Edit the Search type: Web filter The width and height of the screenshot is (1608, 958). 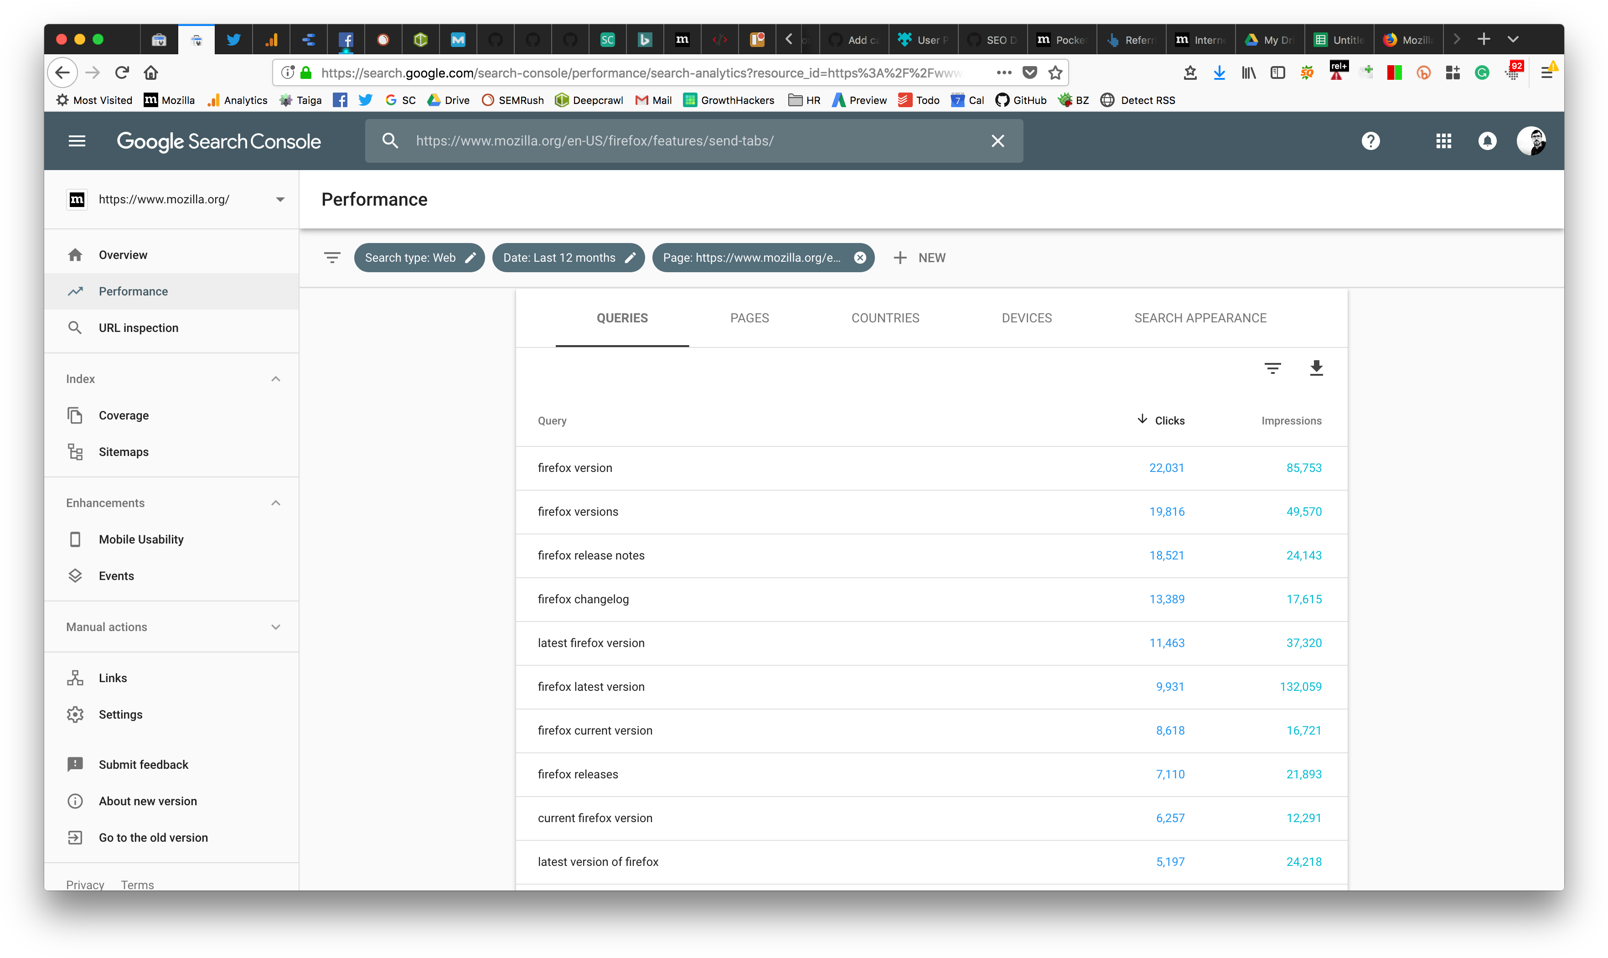point(471,258)
